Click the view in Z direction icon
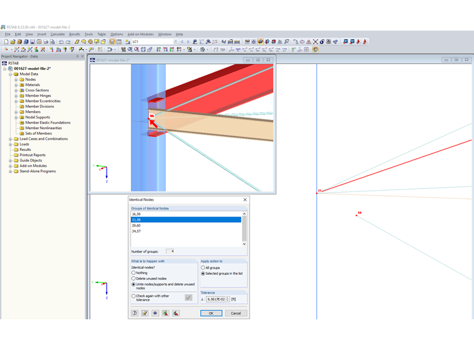 point(172,49)
